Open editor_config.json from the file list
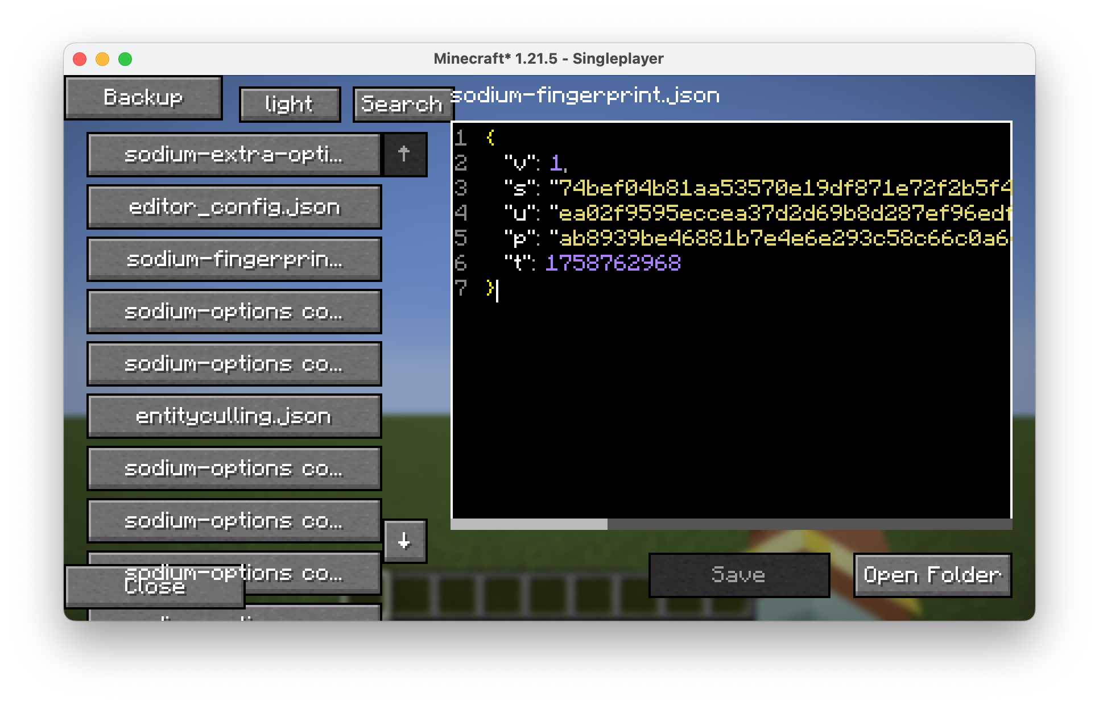This screenshot has height=705, width=1099. click(x=234, y=207)
